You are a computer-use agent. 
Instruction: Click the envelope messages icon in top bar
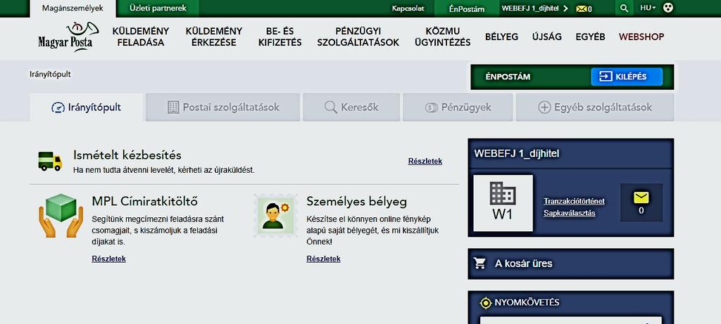point(581,8)
